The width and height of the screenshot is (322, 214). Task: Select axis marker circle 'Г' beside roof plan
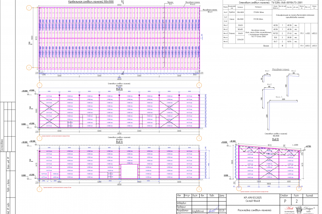pos(29,8)
